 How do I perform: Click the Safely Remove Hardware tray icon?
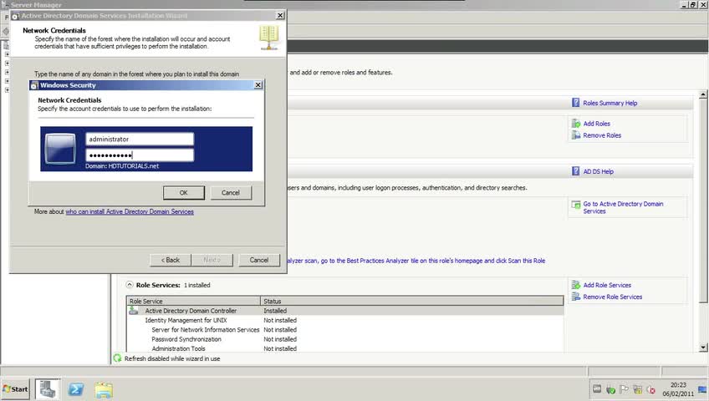610,389
